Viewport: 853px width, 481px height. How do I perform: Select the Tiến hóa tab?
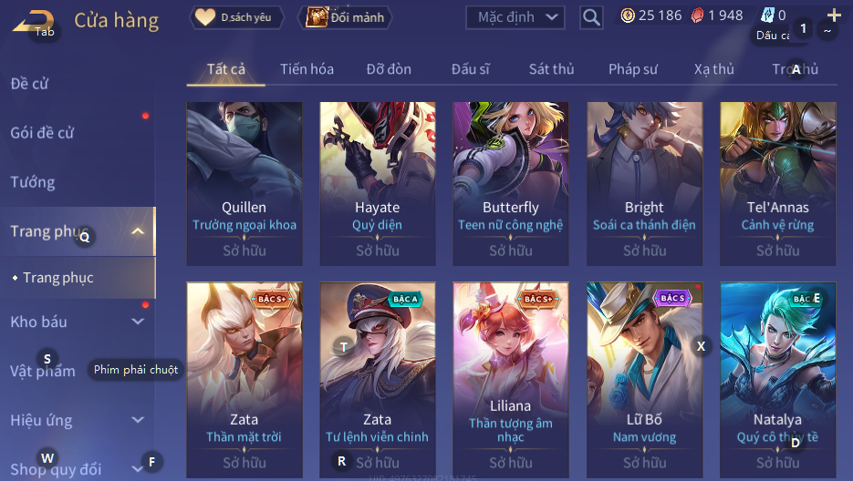coord(307,69)
